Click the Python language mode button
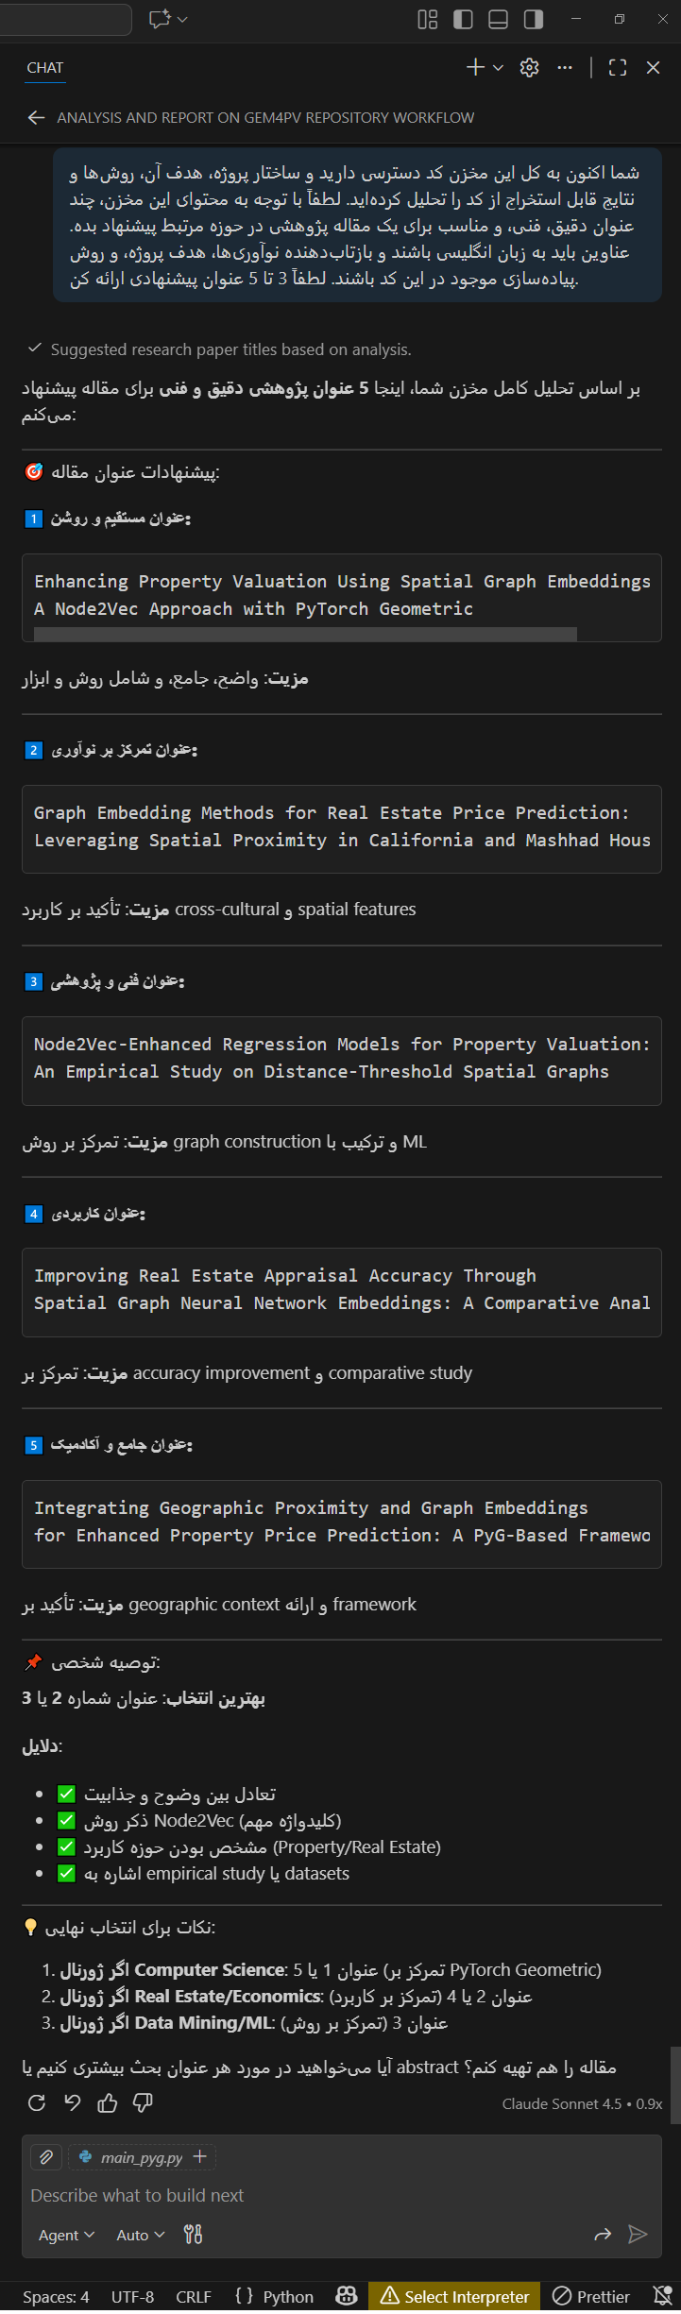This screenshot has height=2314, width=681. (x=275, y=2297)
